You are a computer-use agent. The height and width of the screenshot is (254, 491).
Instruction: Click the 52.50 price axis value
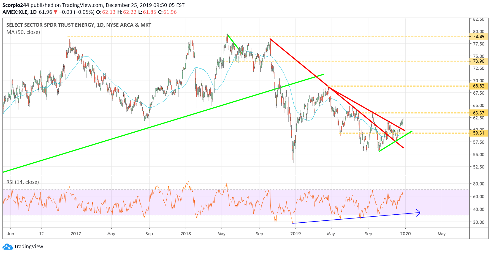479,167
